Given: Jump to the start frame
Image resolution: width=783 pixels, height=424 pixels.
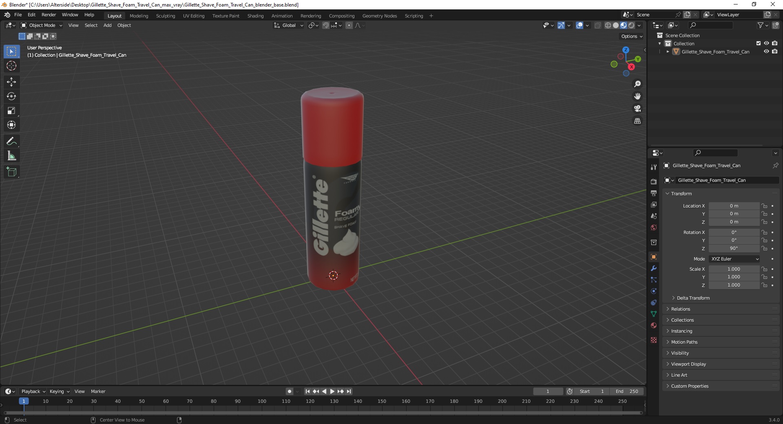Looking at the screenshot, I should [307, 391].
